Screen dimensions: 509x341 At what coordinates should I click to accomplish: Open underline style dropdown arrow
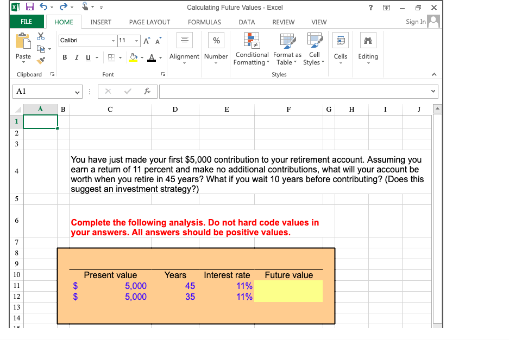tap(97, 58)
